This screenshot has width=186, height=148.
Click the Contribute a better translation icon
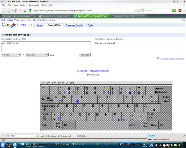coord(158,58)
